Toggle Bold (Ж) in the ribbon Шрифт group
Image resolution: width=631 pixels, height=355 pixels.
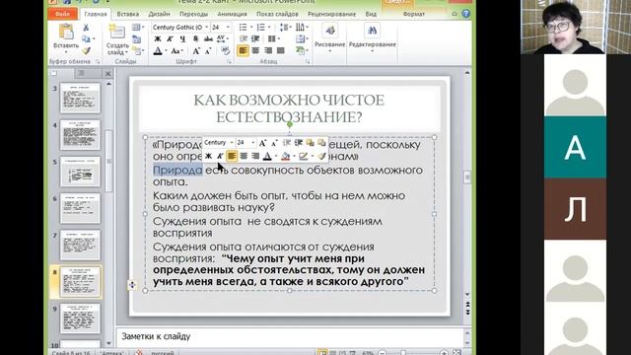(158, 39)
